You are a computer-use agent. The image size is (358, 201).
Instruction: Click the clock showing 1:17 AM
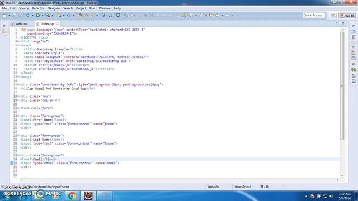(345, 194)
